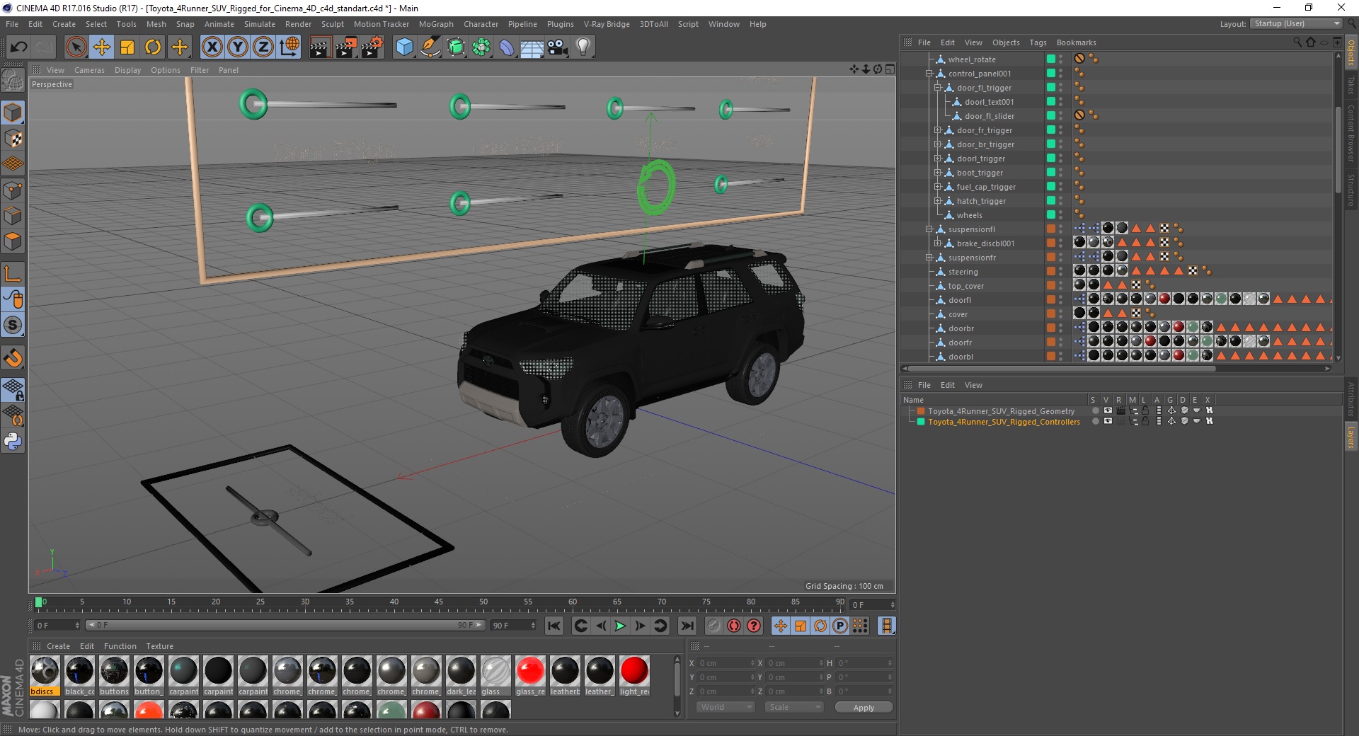Viewport: 1359px width, 736px height.
Task: Collapse the suspensionfl node
Action: (x=929, y=229)
